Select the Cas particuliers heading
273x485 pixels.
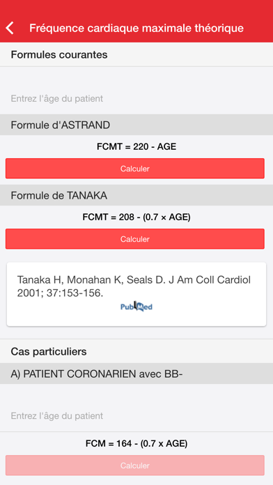49,351
